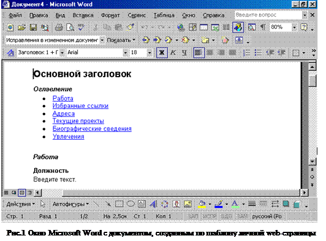Open the Reviewing Pane icon
This screenshot has width=326, height=241.
(239, 40)
